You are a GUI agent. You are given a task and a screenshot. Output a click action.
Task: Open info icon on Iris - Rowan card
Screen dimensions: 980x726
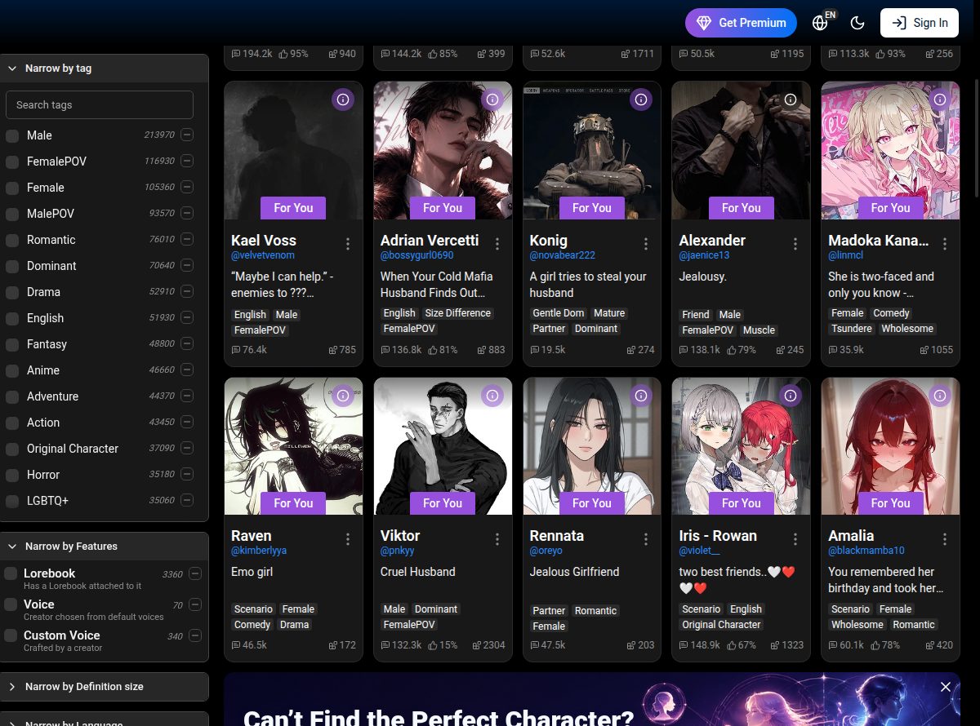(791, 396)
